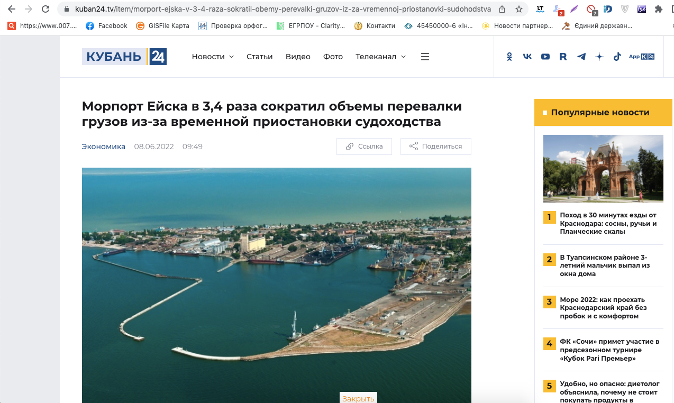674x403 pixels.
Task: Click the TikTok icon in header
Action: 617,57
